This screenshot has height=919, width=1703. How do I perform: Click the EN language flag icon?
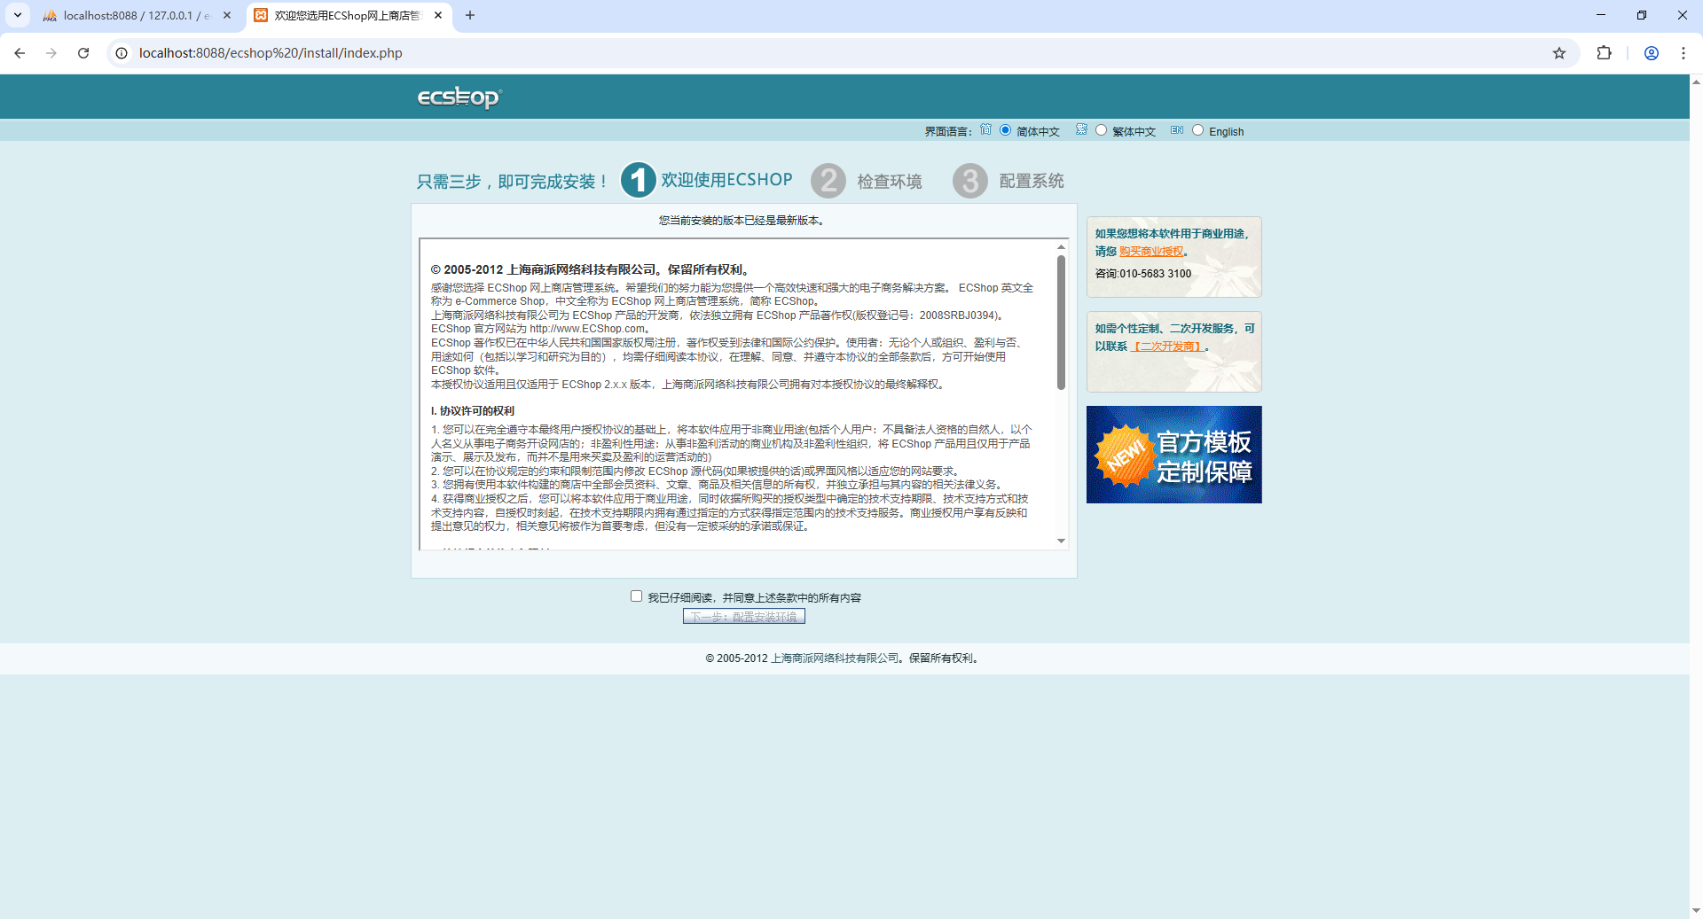click(x=1177, y=129)
